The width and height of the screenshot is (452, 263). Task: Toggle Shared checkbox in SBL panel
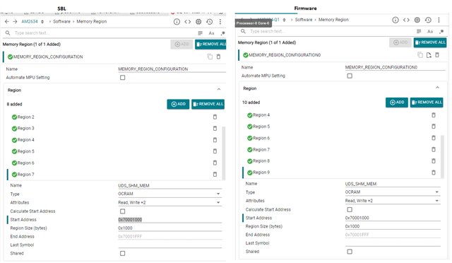tap(122, 254)
